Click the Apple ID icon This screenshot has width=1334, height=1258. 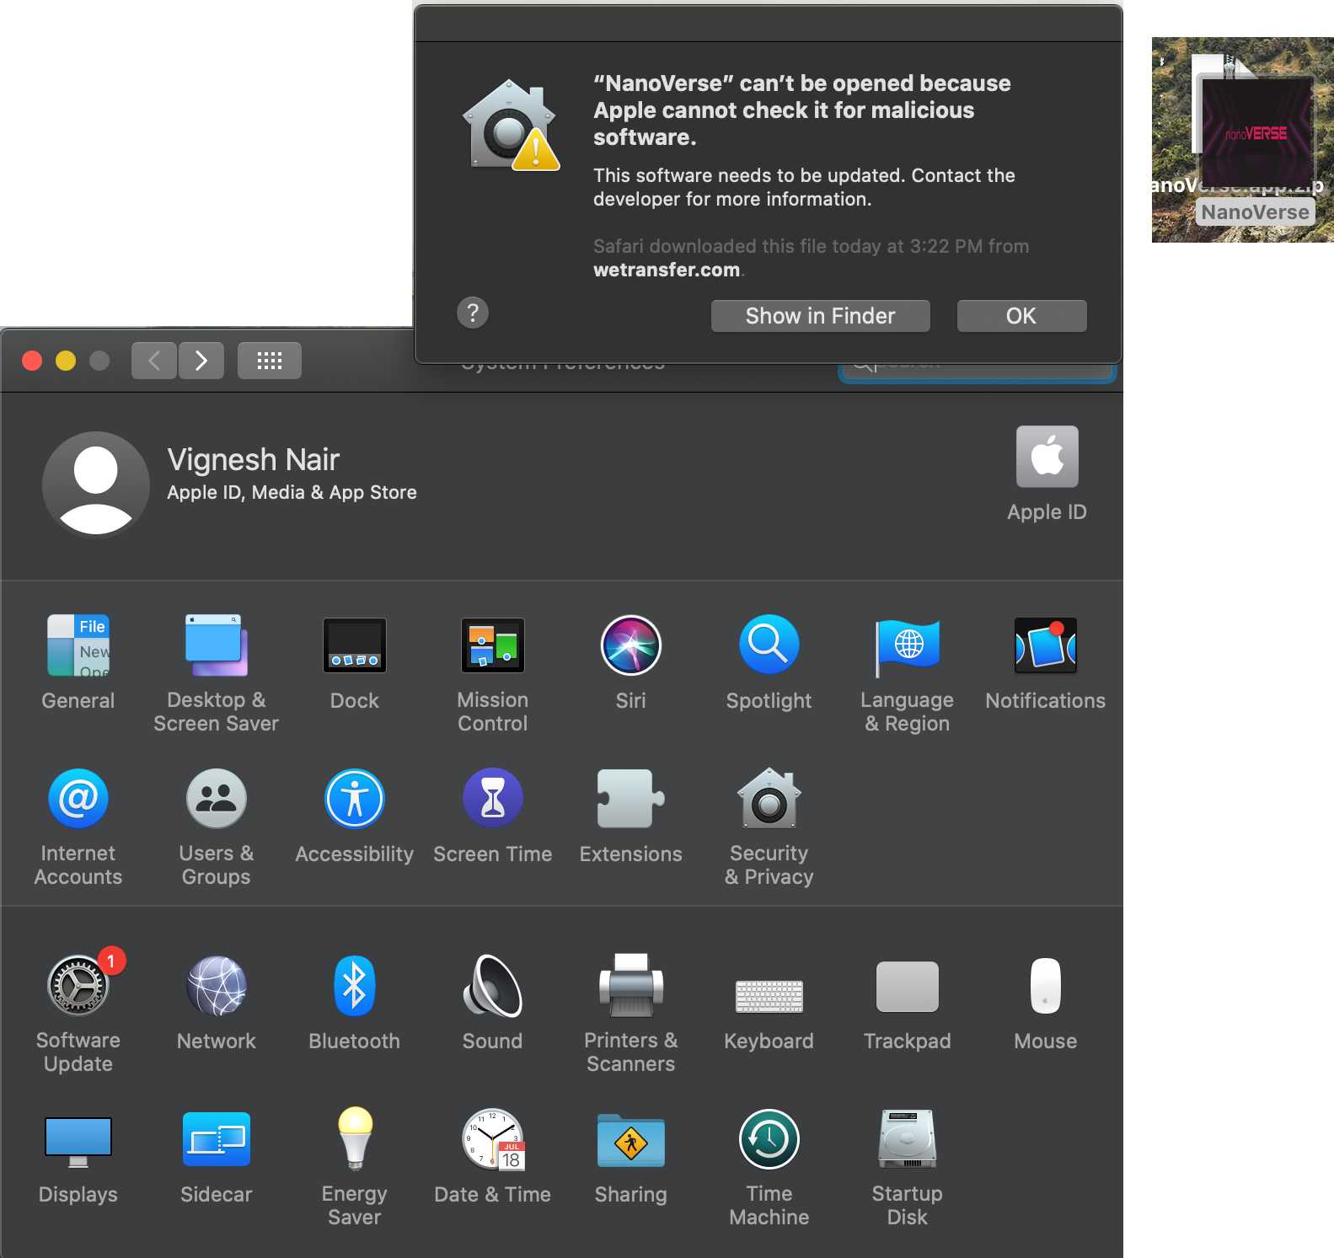(x=1047, y=457)
